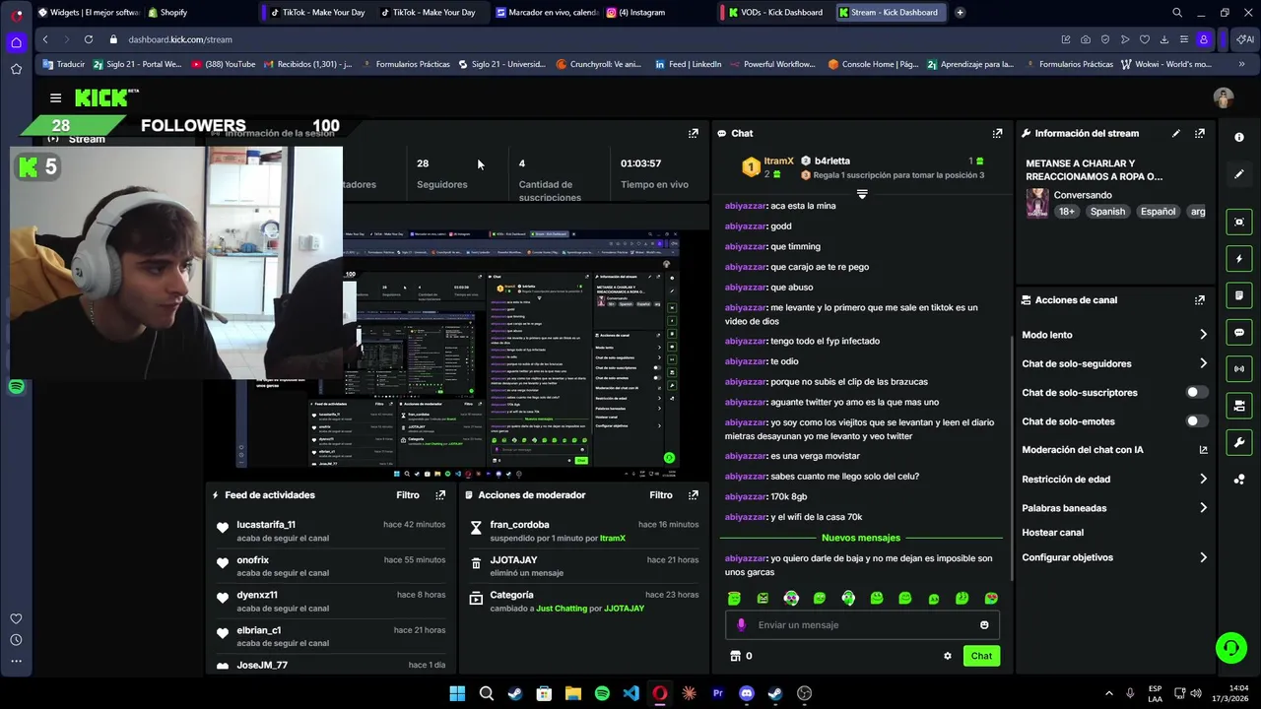Screen dimensions: 1261x709
Task: Open Moderación del chat con IA link
Action: pyautogui.click(x=1114, y=450)
